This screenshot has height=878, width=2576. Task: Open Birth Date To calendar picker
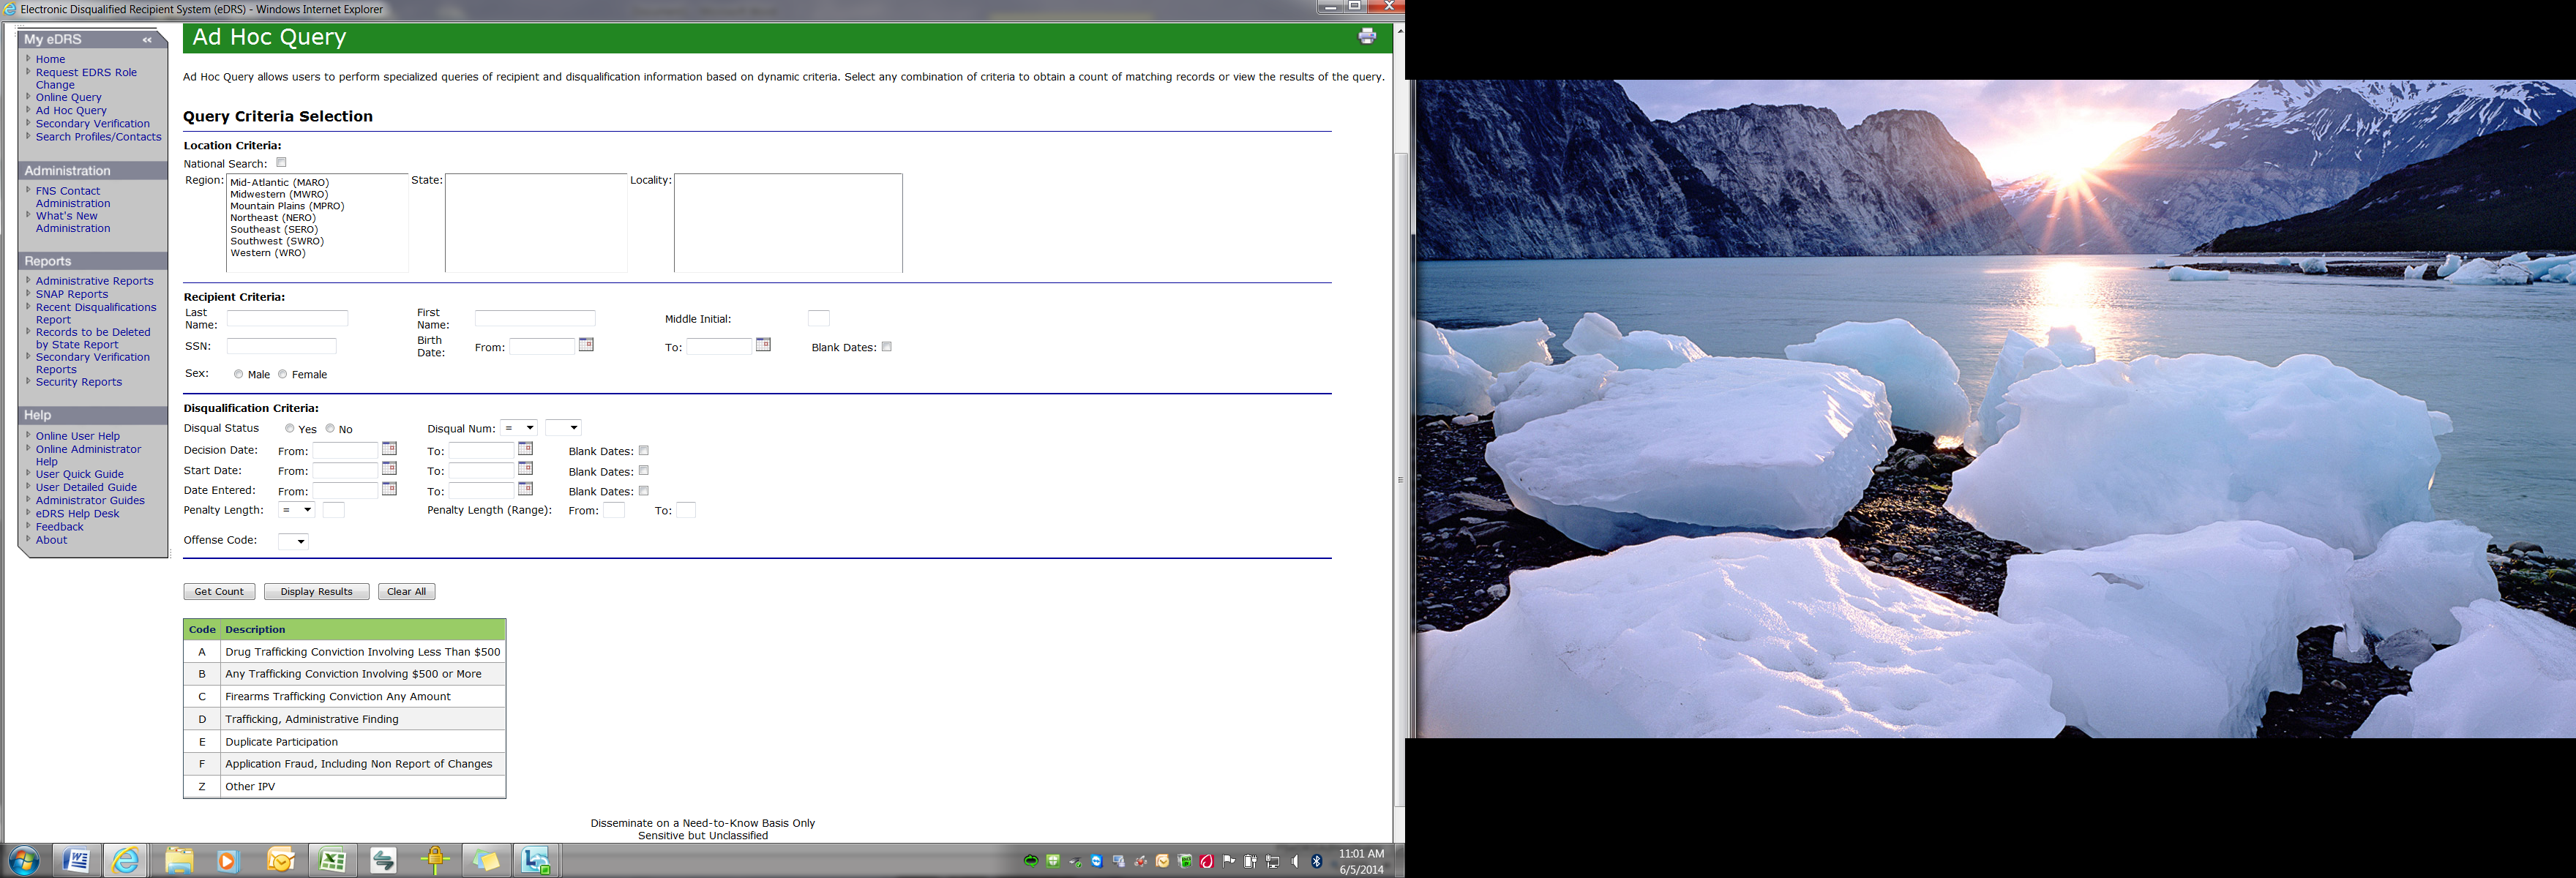763,345
